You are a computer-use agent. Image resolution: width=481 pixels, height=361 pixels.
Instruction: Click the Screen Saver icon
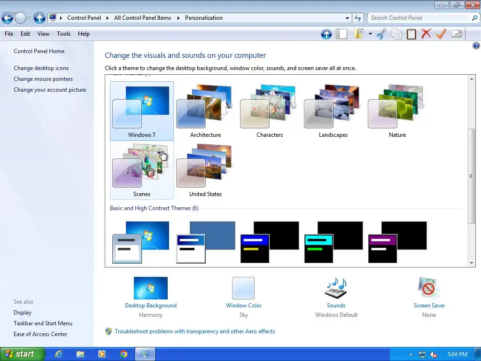pos(429,288)
